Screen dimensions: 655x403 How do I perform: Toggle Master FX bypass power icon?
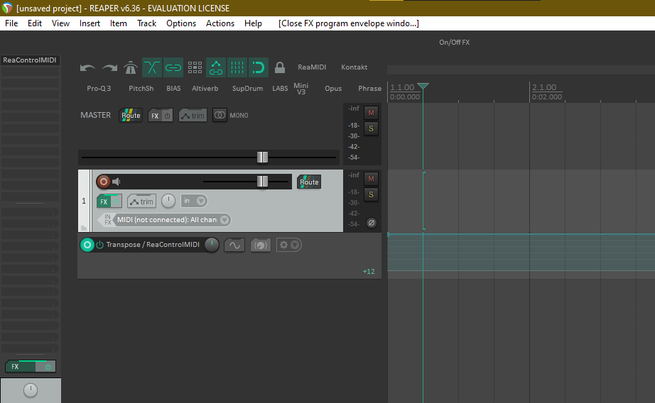point(167,116)
